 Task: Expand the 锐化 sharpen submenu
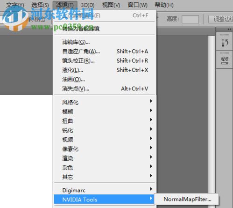tap(104, 130)
